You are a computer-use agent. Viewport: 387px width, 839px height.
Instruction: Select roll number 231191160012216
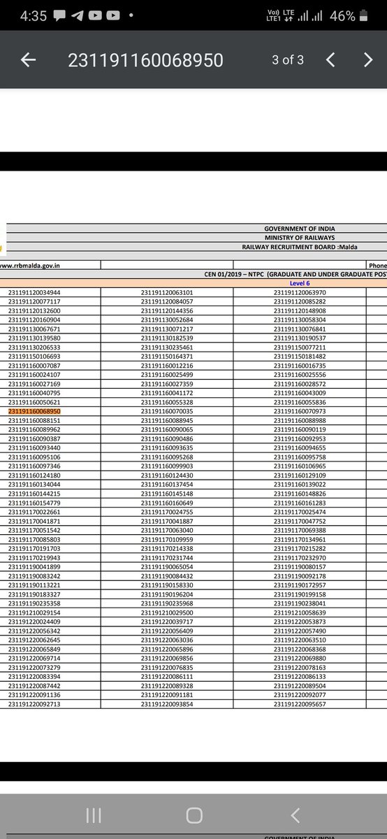[167, 366]
